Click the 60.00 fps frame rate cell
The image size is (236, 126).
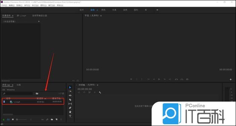40,102
